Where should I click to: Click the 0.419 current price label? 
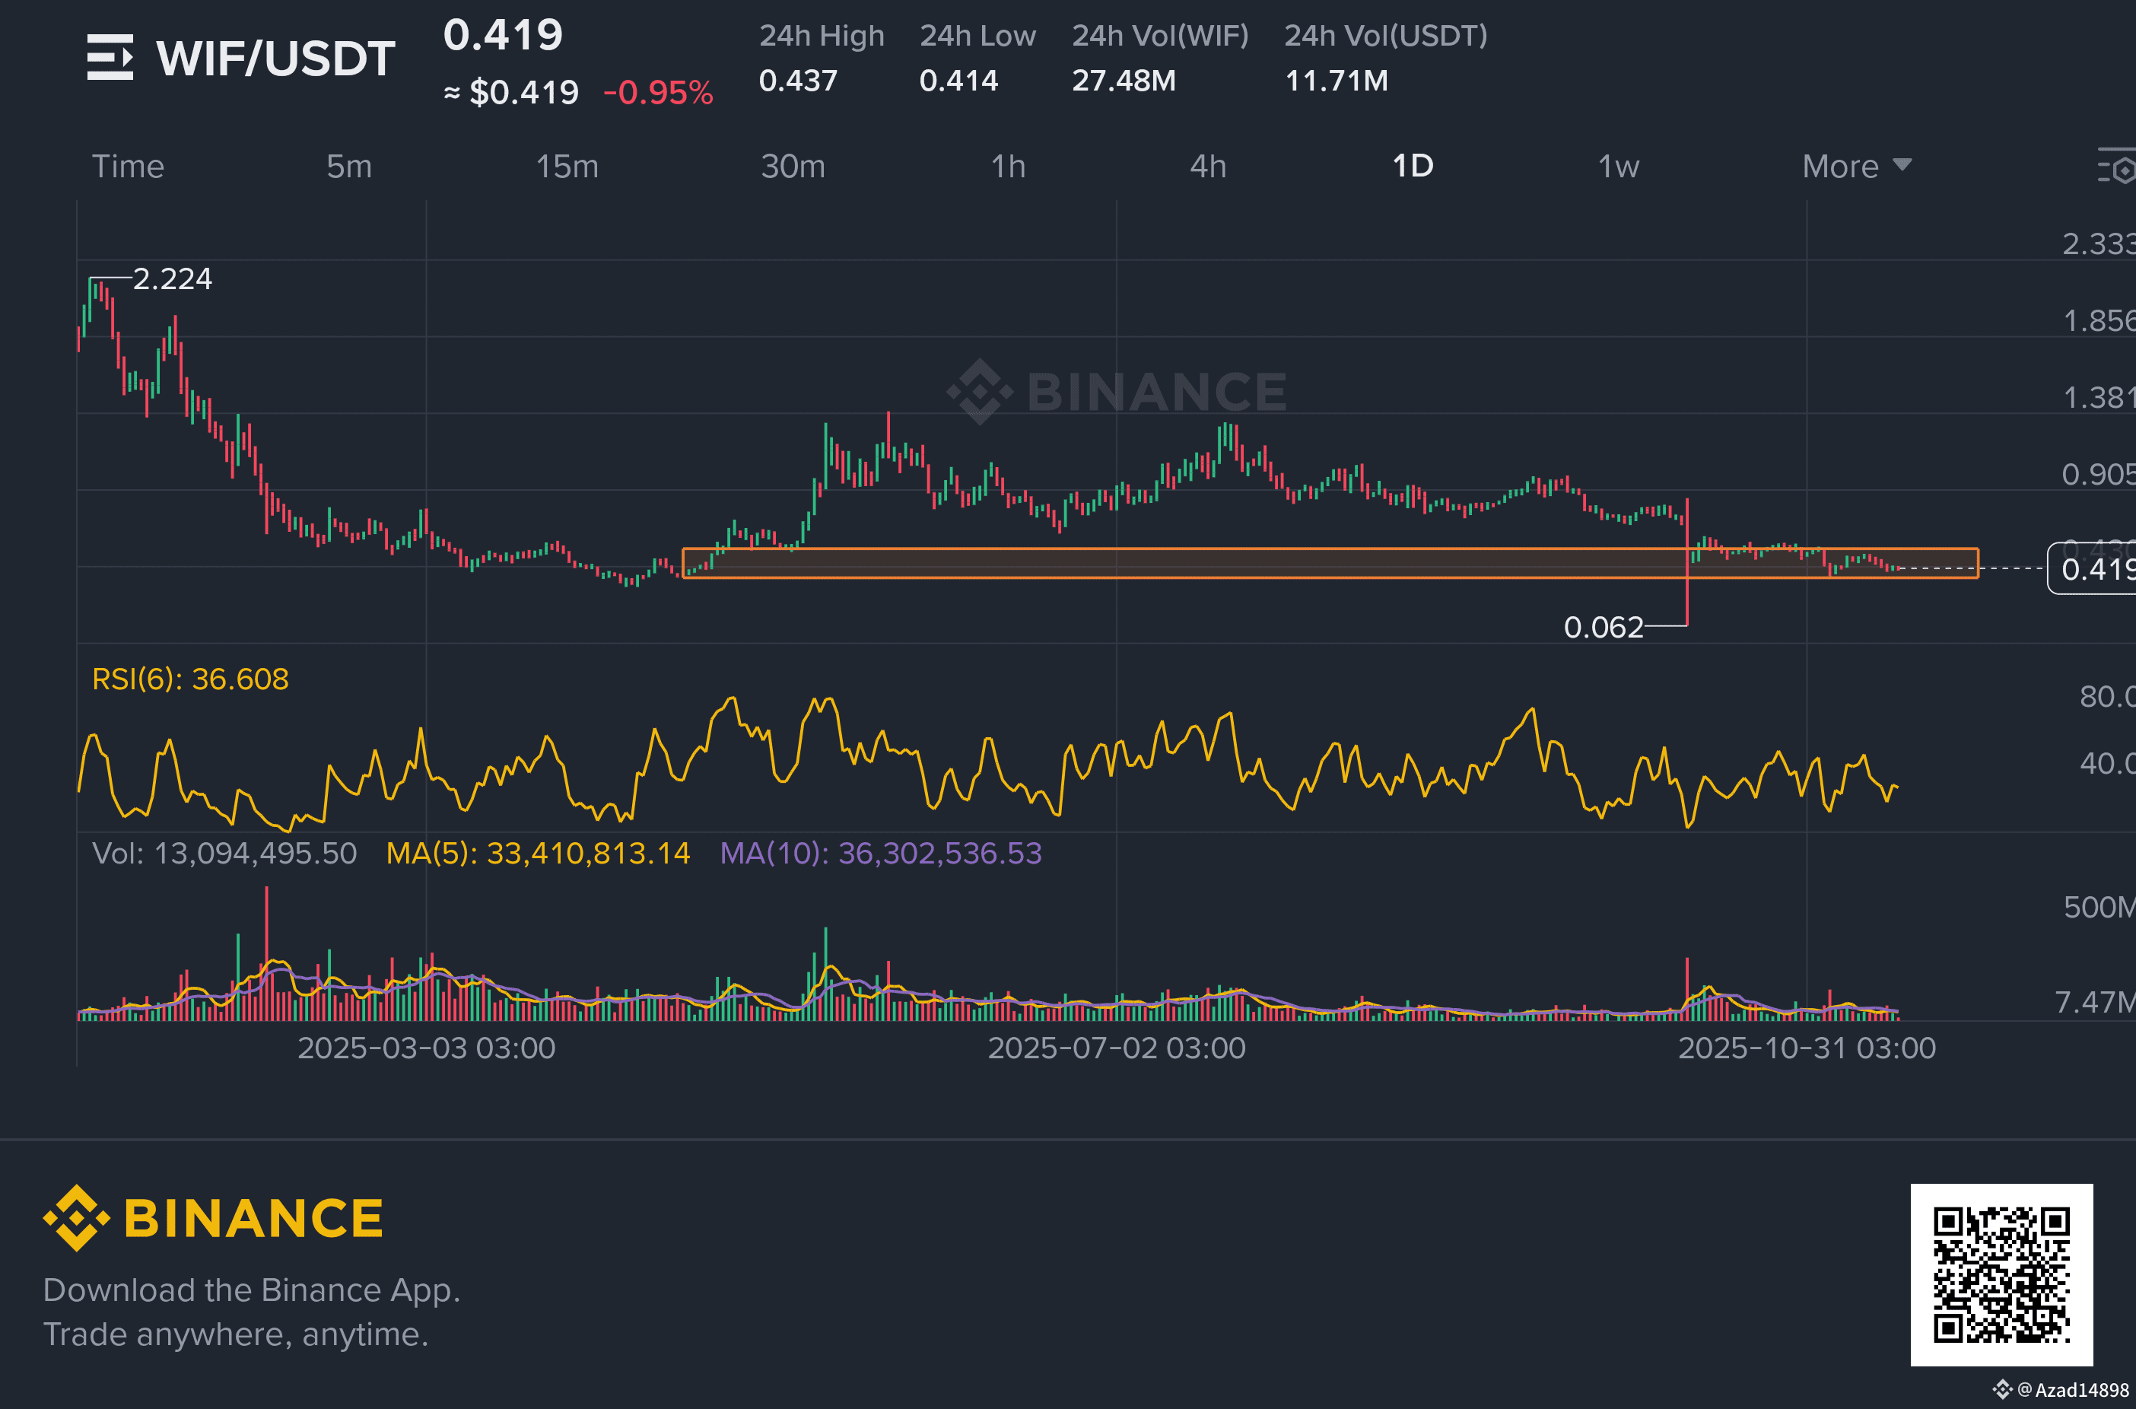click(x=2096, y=569)
